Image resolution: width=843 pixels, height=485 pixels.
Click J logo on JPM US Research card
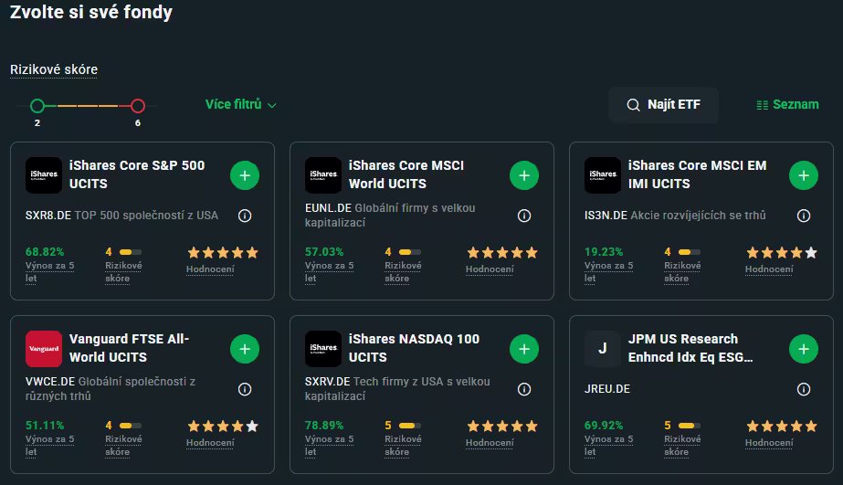[x=603, y=349]
